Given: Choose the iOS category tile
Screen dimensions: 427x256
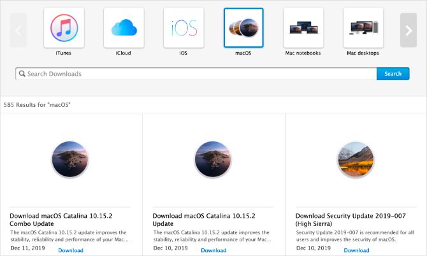Looking at the screenshot, I should (x=184, y=28).
